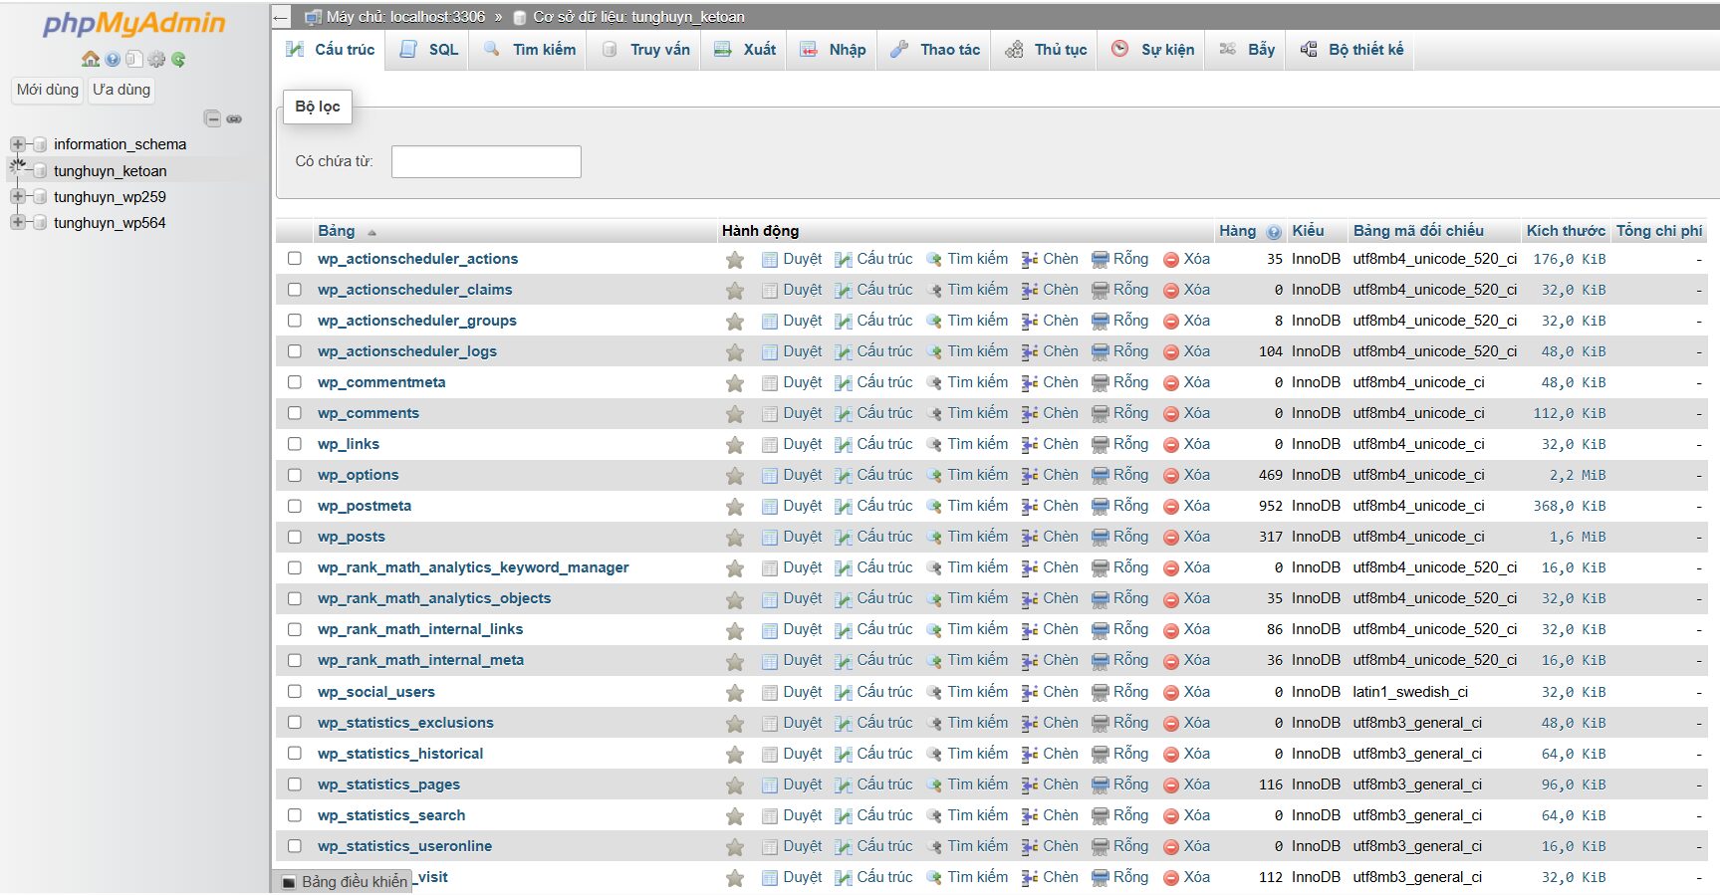1720x895 pixels.
Task: Click the collapse all icon in sidebar
Action: (x=212, y=118)
